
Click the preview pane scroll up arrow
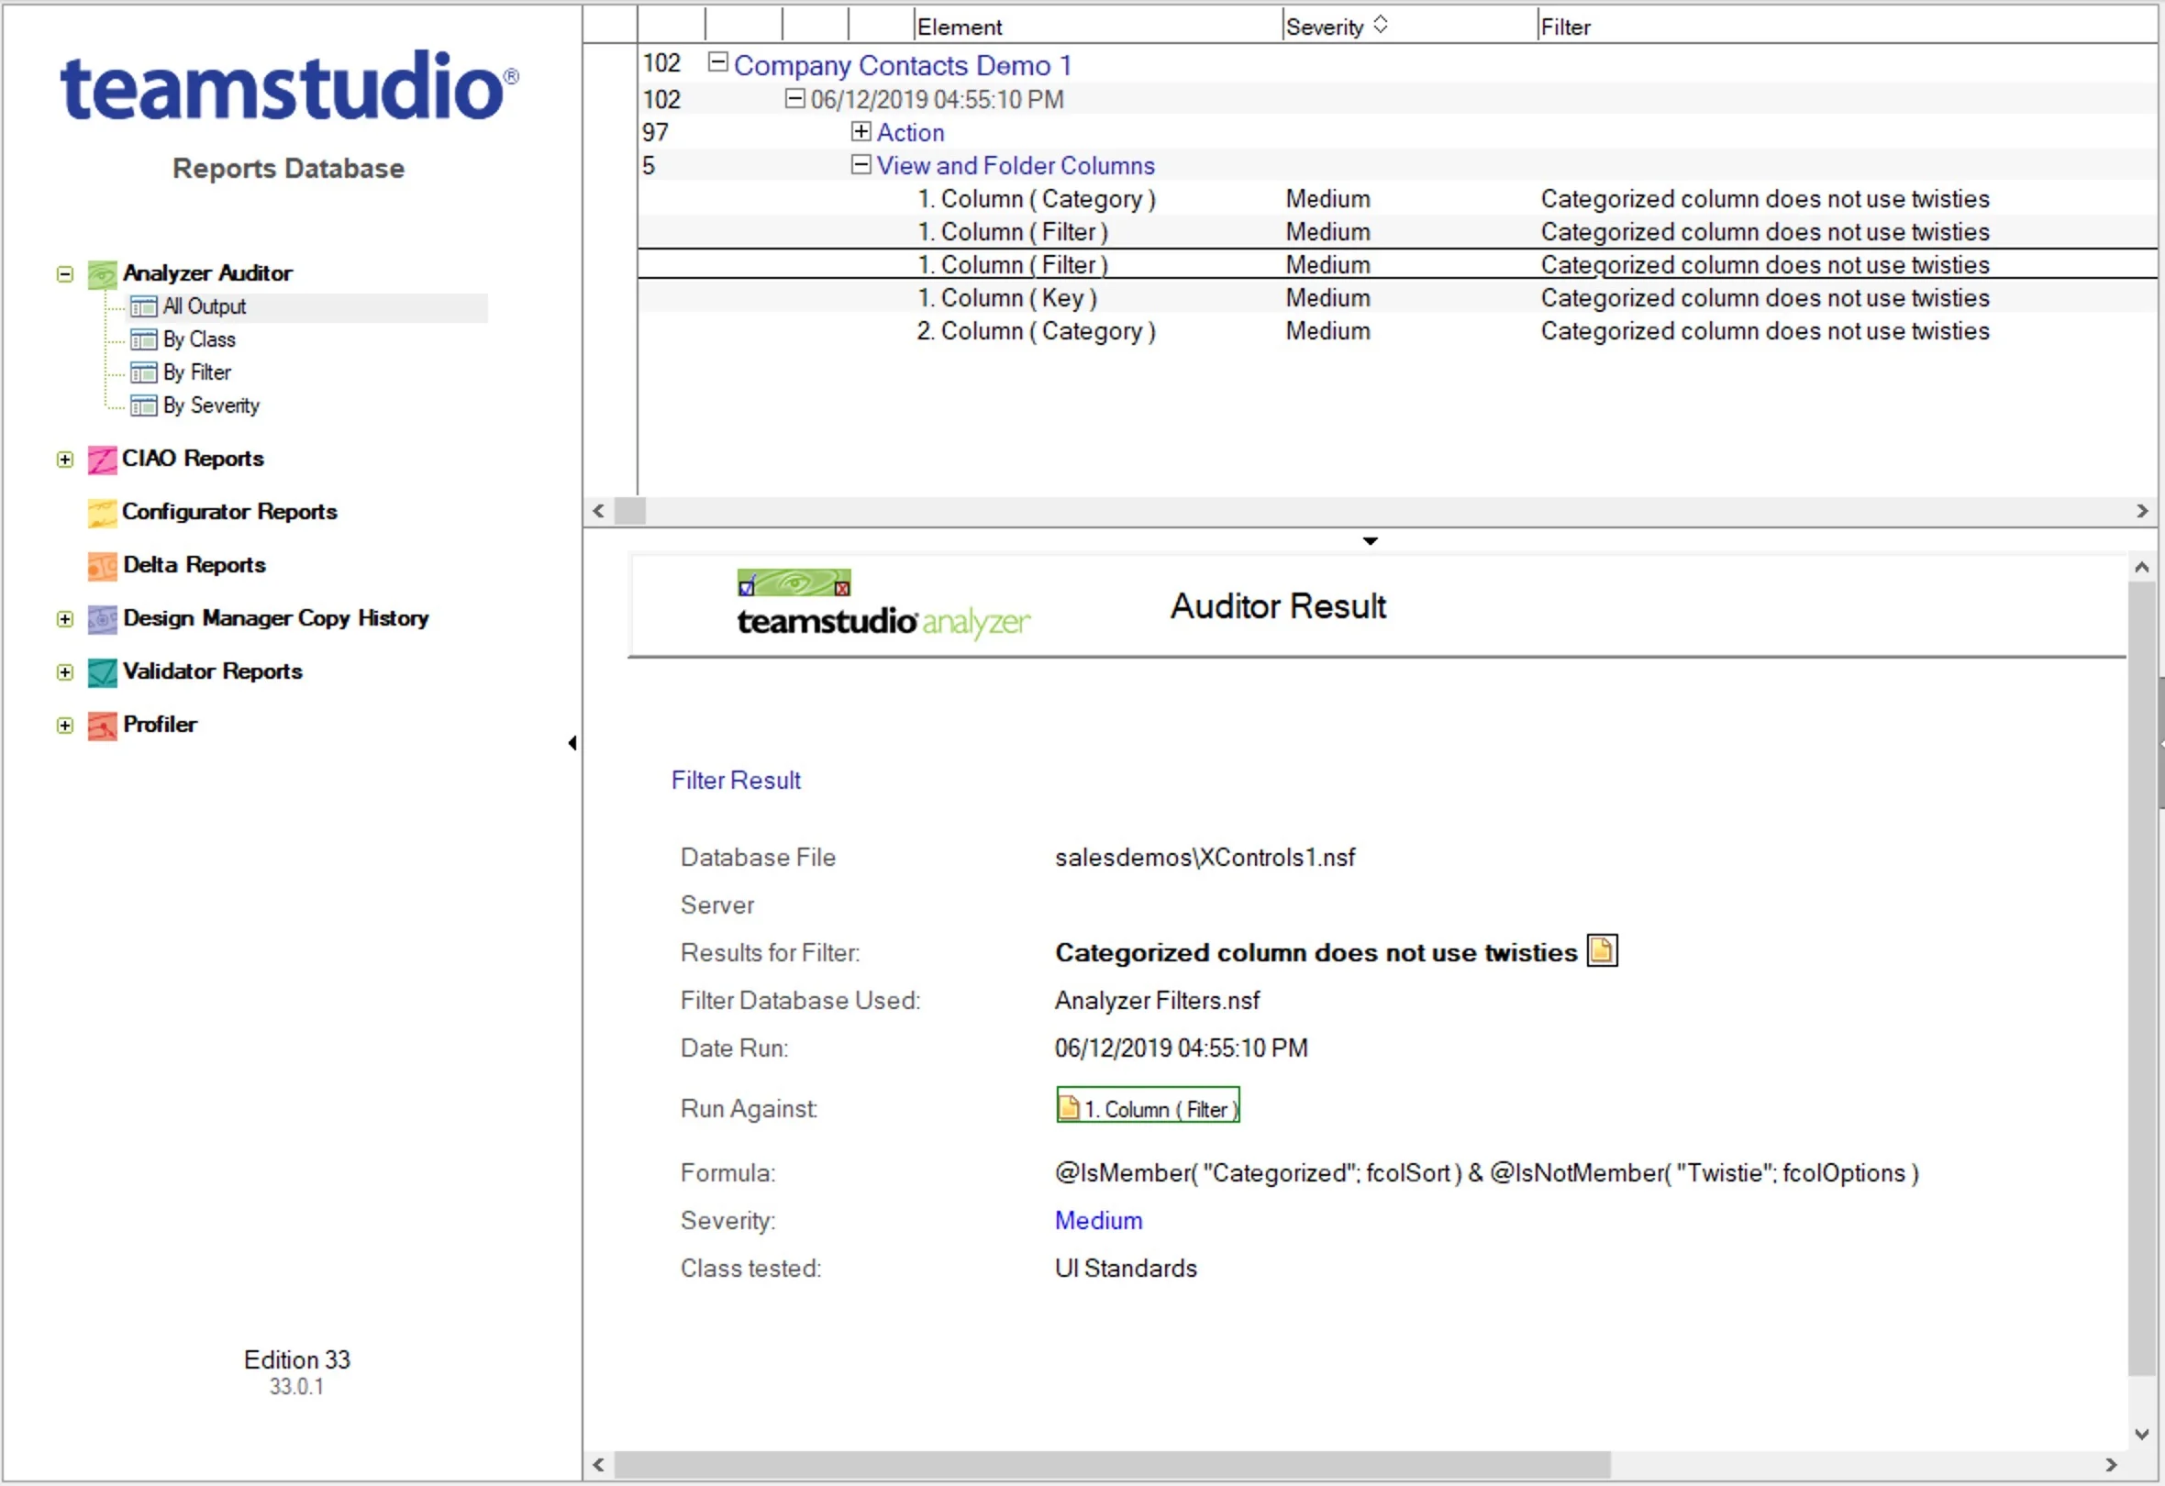2141,567
